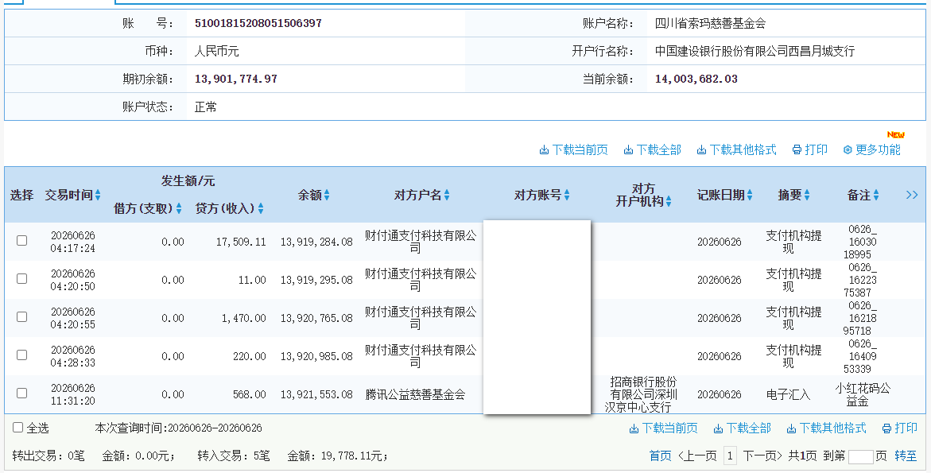Click the top 下载全部 download link
This screenshot has width=931, height=473.
pos(652,150)
